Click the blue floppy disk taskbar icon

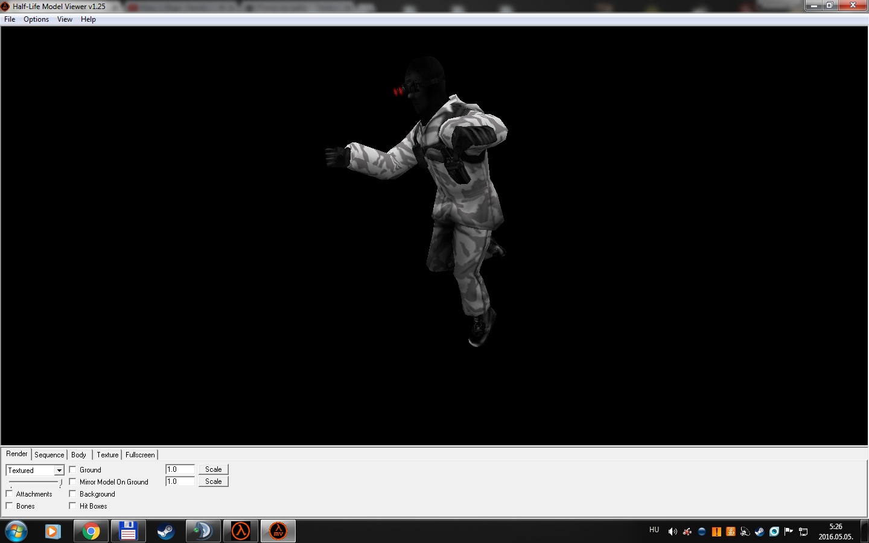[128, 531]
